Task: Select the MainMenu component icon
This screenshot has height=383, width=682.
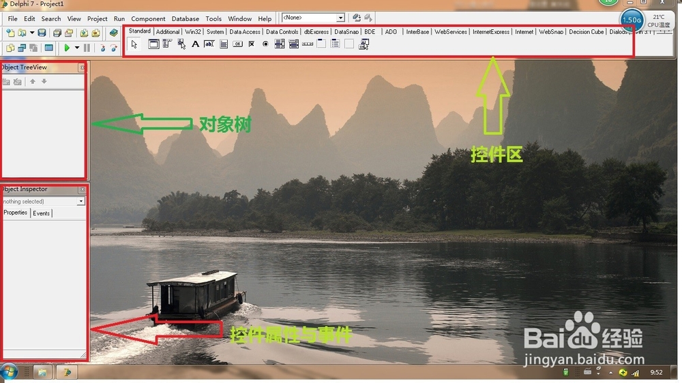Action: click(x=168, y=44)
